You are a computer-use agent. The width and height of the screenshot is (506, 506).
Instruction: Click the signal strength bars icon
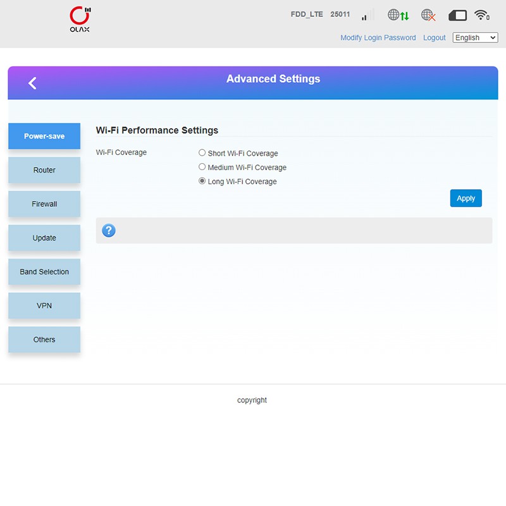(x=364, y=16)
